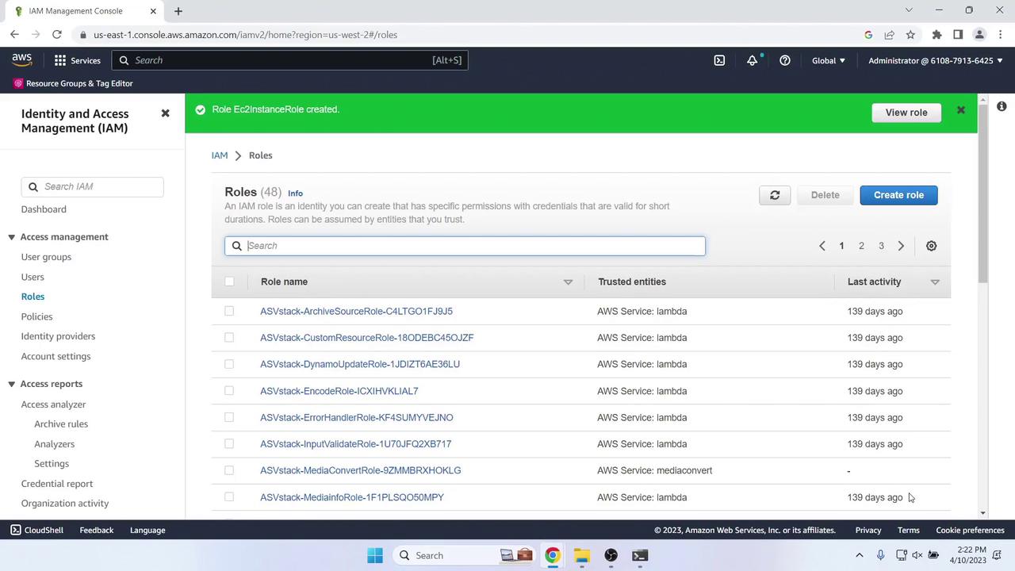
Task: Collapse the Access management section
Action: [x=11, y=237]
